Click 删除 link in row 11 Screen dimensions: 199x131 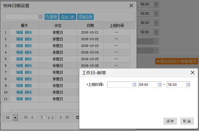pos(28,99)
